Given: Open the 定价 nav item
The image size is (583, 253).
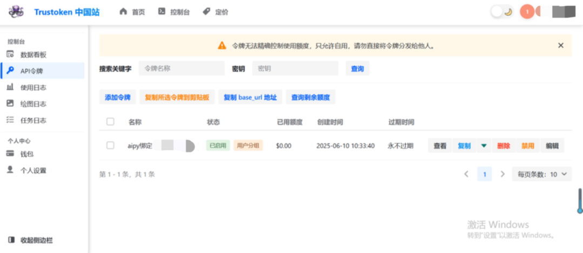Looking at the screenshot, I should tap(215, 12).
